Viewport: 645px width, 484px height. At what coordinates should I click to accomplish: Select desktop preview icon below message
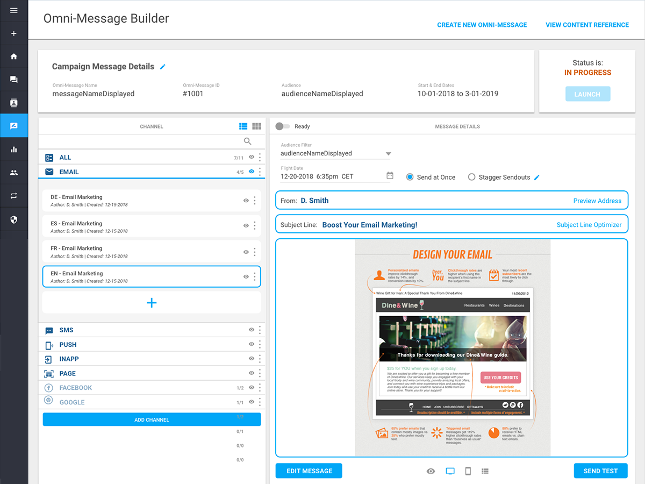[x=450, y=471]
